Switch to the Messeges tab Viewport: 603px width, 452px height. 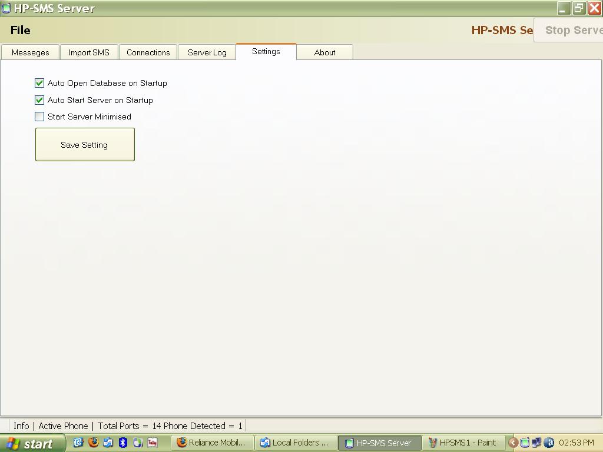pyautogui.click(x=31, y=52)
